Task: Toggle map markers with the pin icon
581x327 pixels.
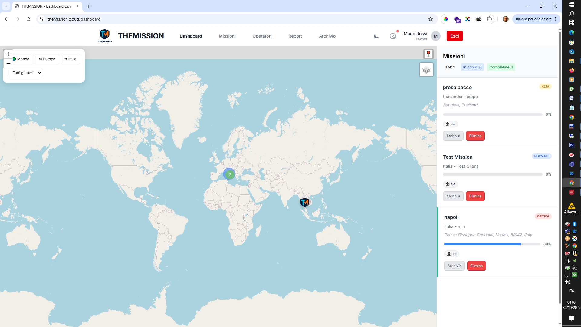Action: point(428,54)
